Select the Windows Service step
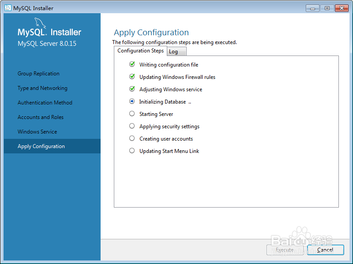 click(37, 131)
